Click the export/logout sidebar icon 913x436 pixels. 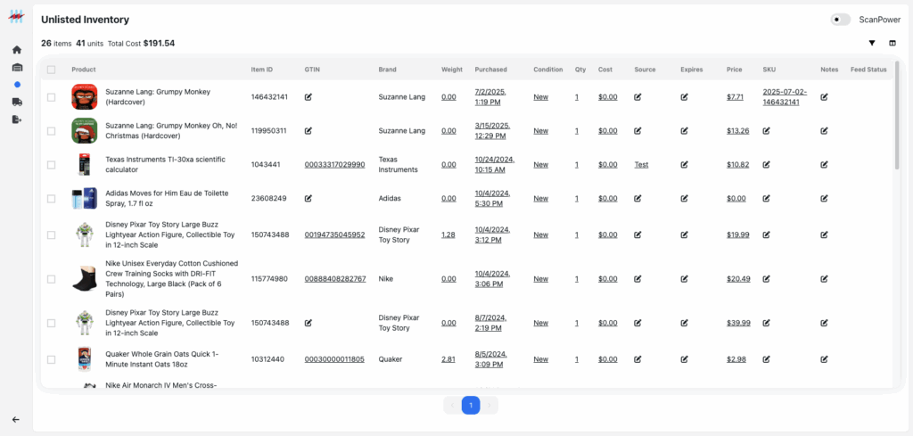16,119
